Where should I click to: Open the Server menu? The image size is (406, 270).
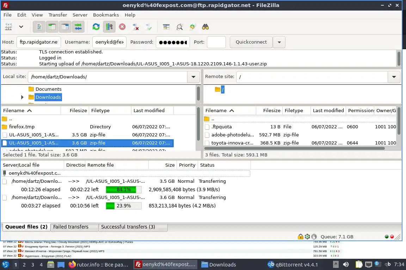click(x=80, y=15)
